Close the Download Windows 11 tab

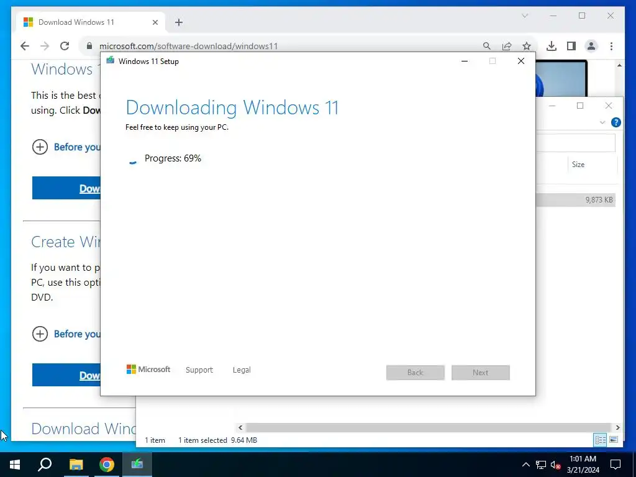[x=155, y=22]
